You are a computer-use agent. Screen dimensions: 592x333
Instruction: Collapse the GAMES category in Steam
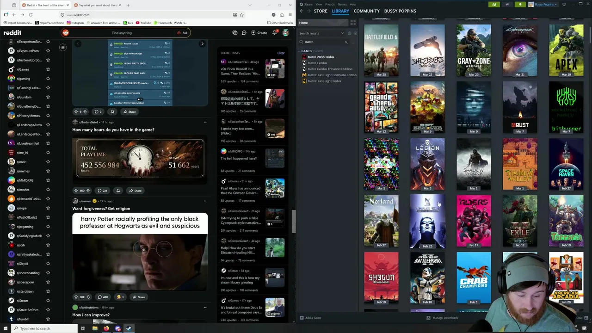click(x=300, y=51)
